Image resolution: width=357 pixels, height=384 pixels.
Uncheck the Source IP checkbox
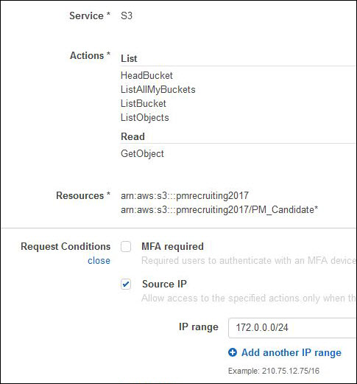pos(126,284)
